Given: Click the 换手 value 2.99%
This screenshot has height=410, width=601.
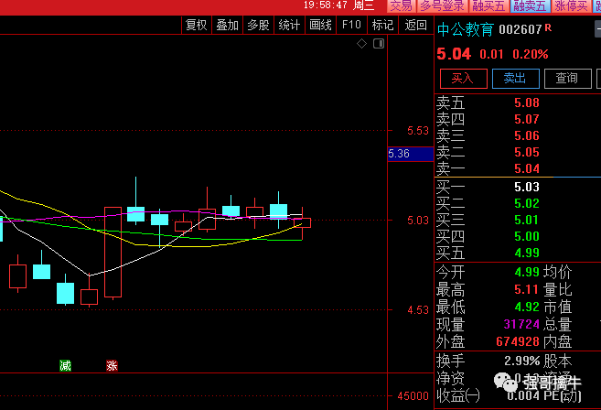Looking at the screenshot, I should (522, 361).
